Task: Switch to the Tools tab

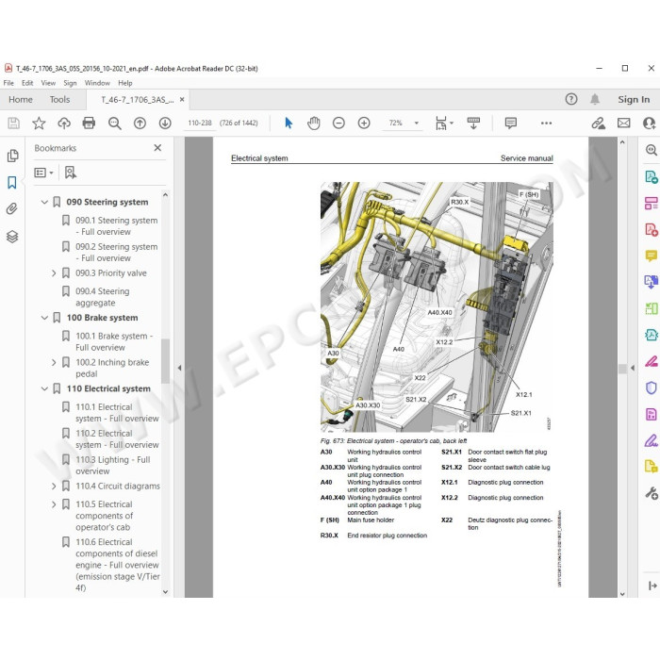Action: tap(59, 100)
